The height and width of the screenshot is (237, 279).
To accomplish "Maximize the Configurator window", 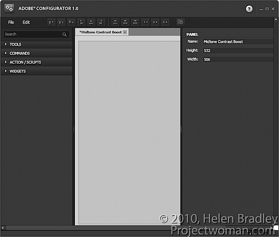I will click(267, 9).
